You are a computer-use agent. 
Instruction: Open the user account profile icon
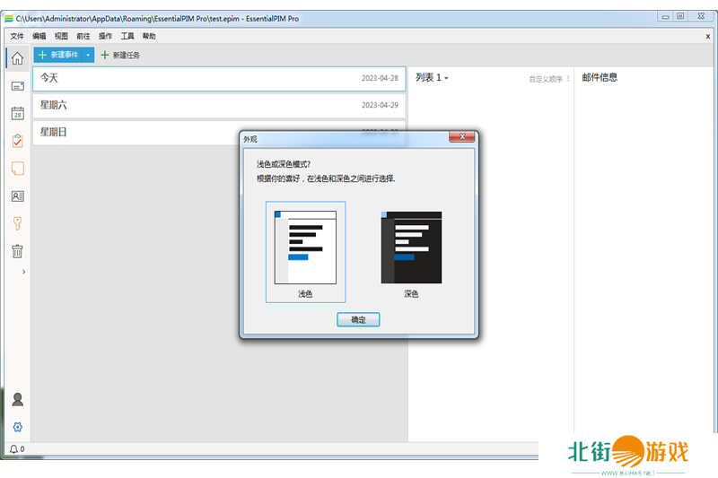tap(17, 400)
